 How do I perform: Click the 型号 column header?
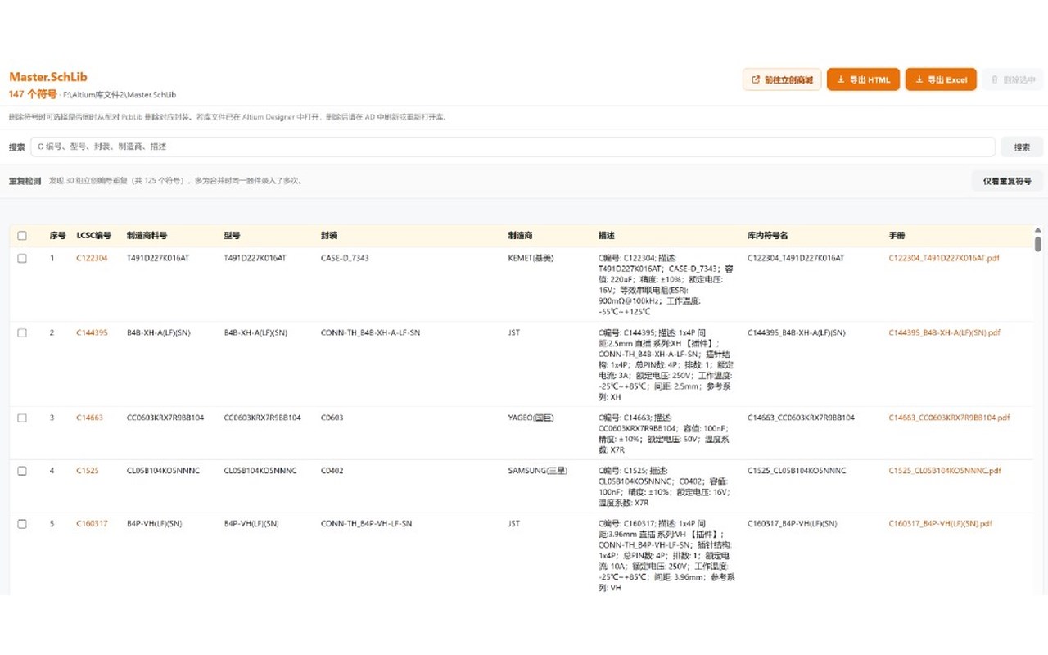[232, 236]
